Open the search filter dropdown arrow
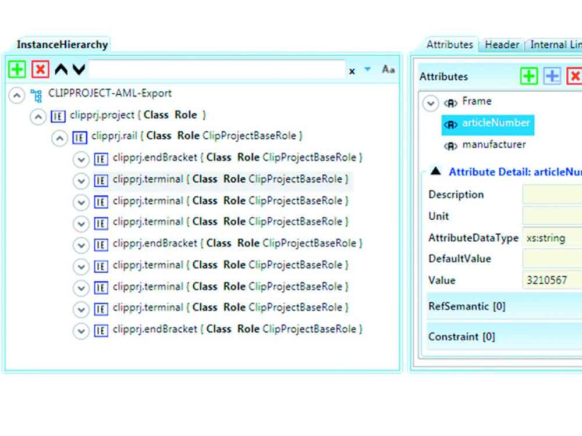This screenshot has width=582, height=436. 367,69
